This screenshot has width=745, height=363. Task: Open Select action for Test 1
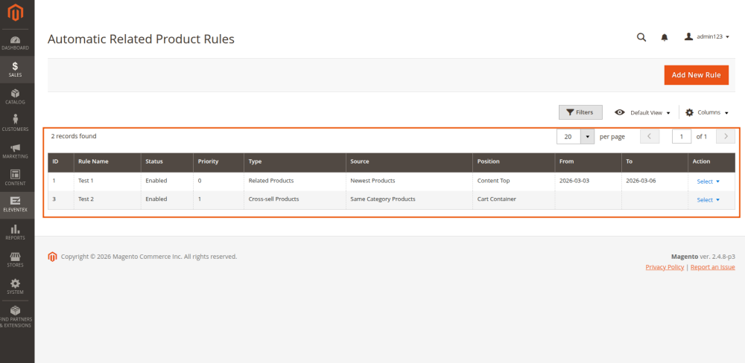(x=708, y=181)
